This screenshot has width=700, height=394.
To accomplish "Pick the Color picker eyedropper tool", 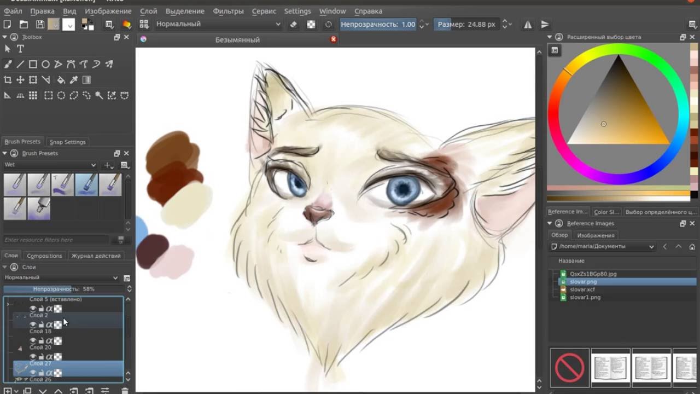I will coord(74,80).
